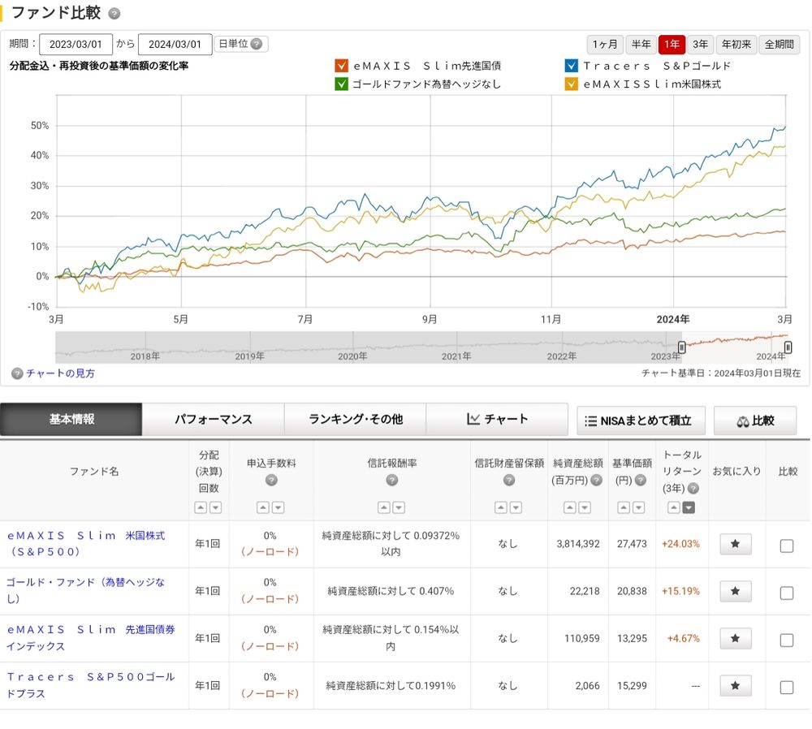This screenshot has height=729, width=812.
Task: Select the 年初来 period button
Action: coord(737,45)
